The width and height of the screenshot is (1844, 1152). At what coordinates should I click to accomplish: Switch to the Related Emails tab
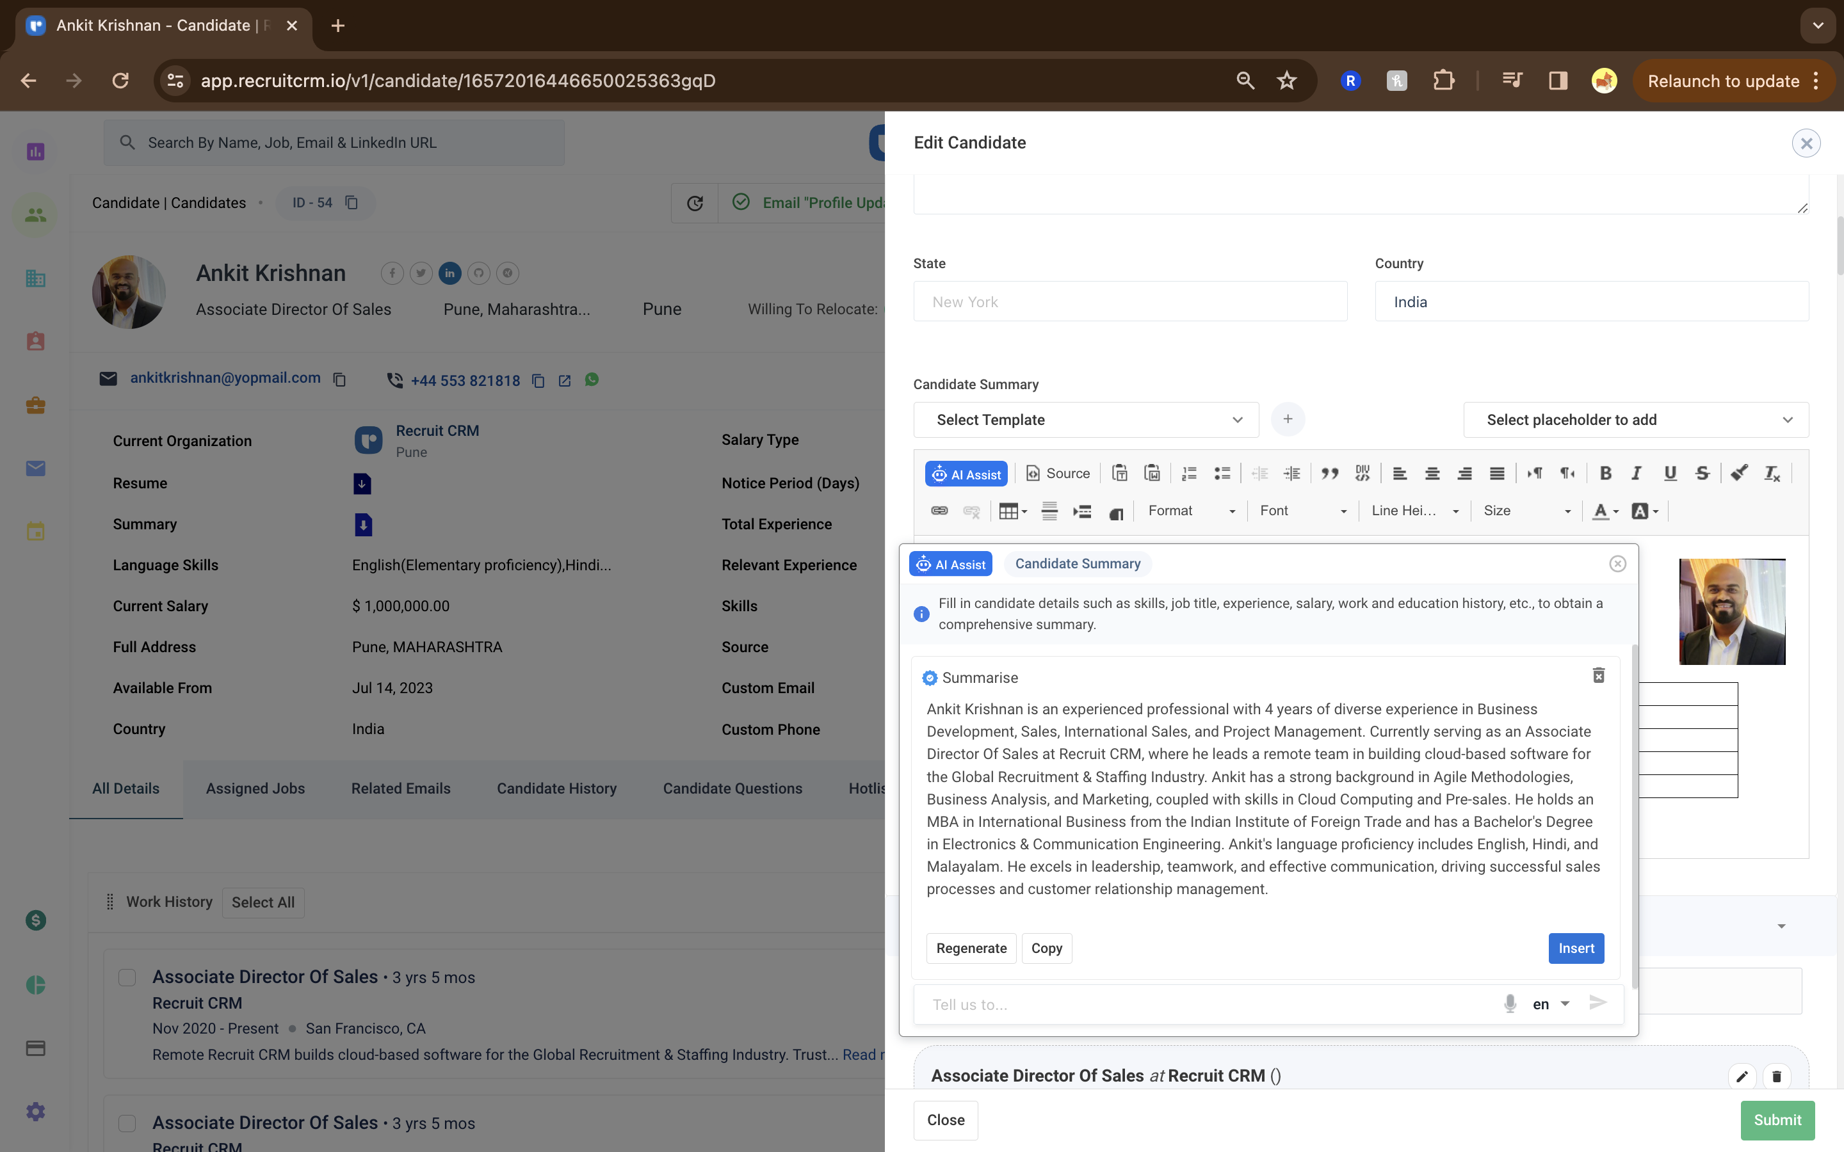pos(401,788)
